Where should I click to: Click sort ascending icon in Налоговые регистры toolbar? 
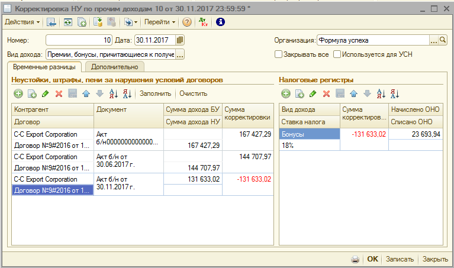click(381, 93)
